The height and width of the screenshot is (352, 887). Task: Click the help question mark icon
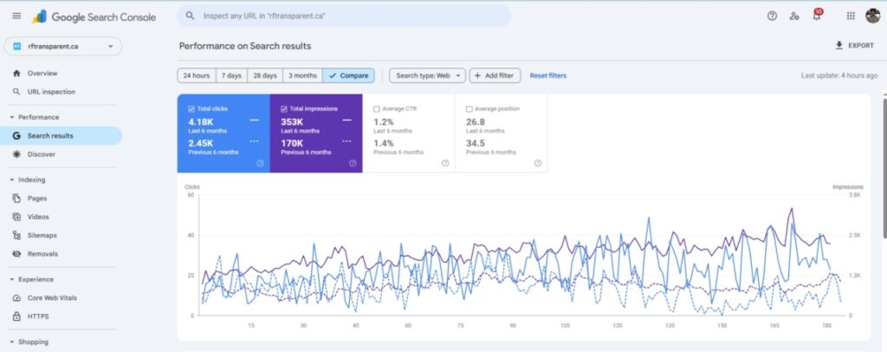pos(772,16)
